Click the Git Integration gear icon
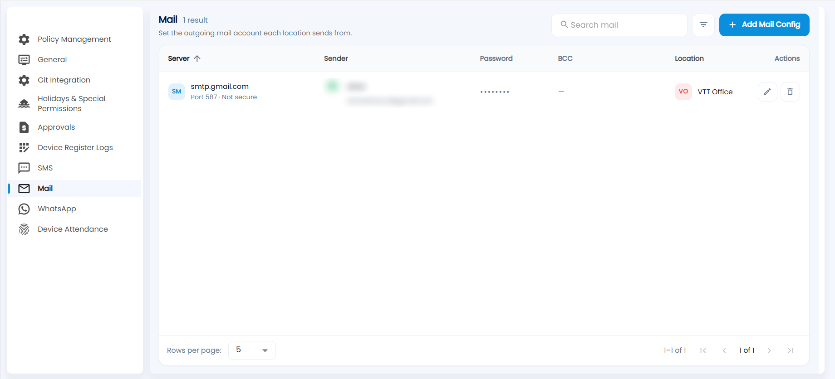This screenshot has height=379, width=835. [24, 80]
